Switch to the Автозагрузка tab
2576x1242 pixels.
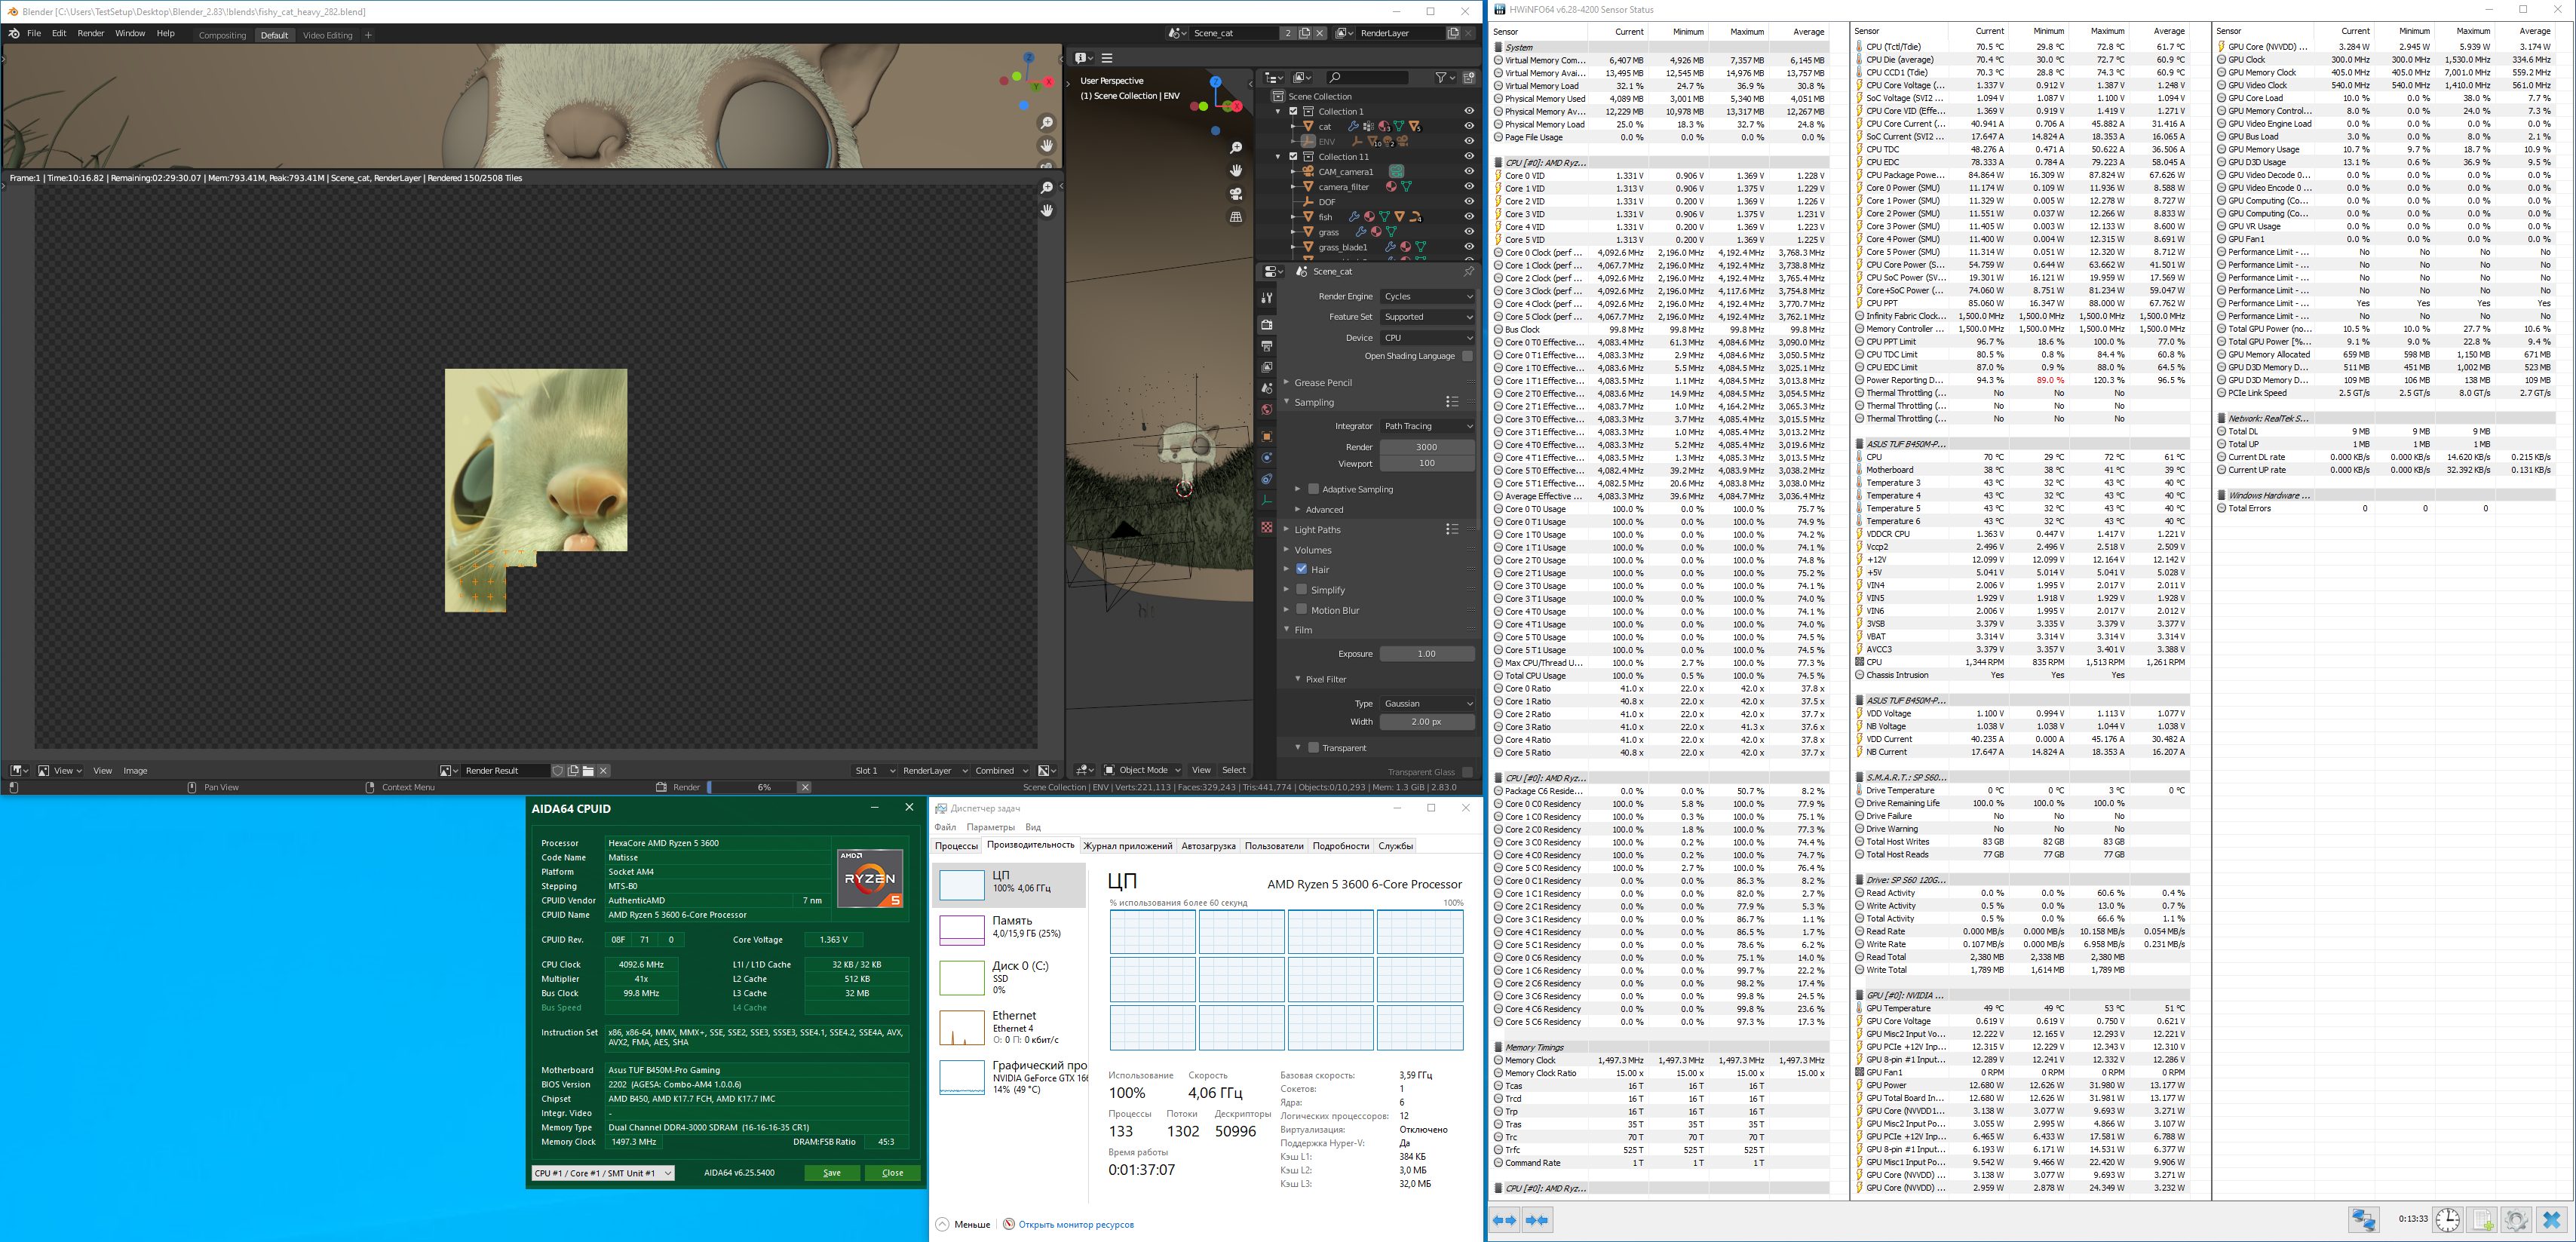1208,846
